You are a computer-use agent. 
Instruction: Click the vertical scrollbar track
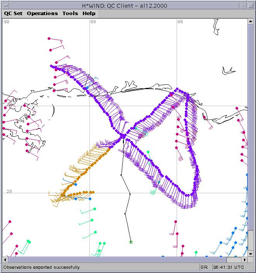click(250, 136)
